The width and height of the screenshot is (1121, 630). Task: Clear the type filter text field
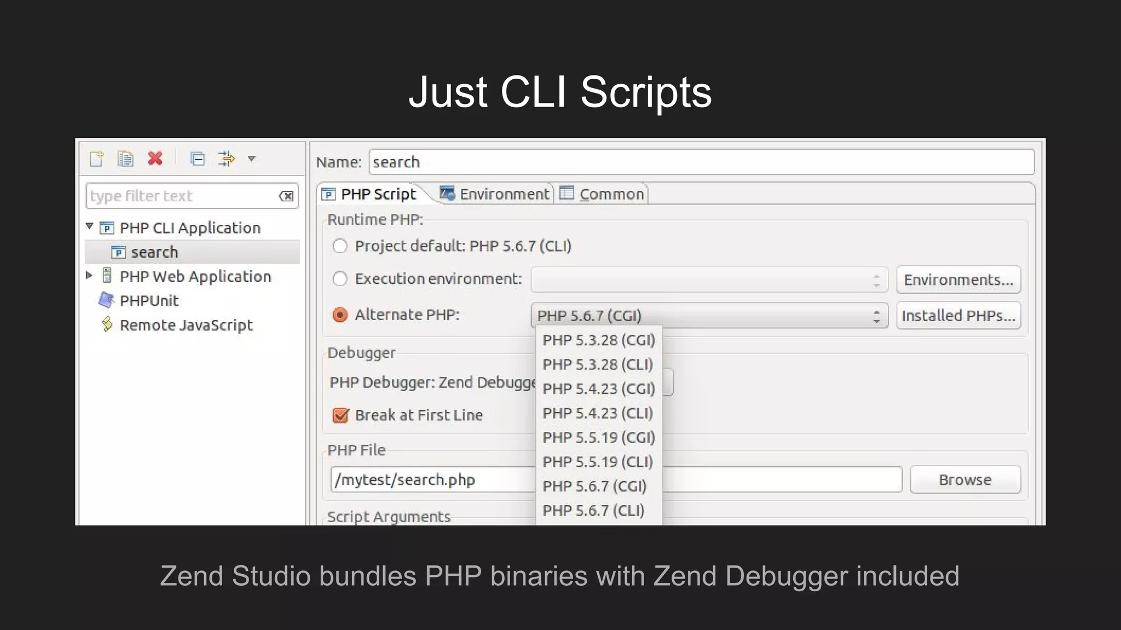[x=286, y=196]
